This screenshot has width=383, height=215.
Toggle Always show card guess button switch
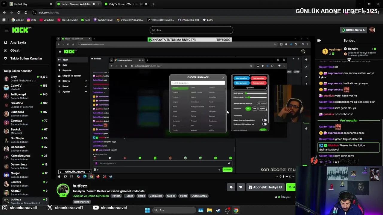[x=264, y=120]
